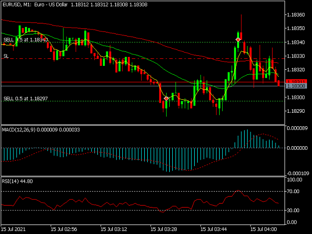Click the RSI 100.00 scale value
Screen dimensions: 312x234
[x=295, y=180]
